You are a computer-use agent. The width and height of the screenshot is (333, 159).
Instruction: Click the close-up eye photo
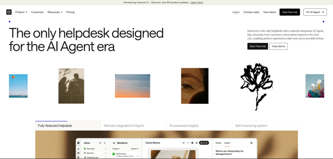[x=195, y=86]
